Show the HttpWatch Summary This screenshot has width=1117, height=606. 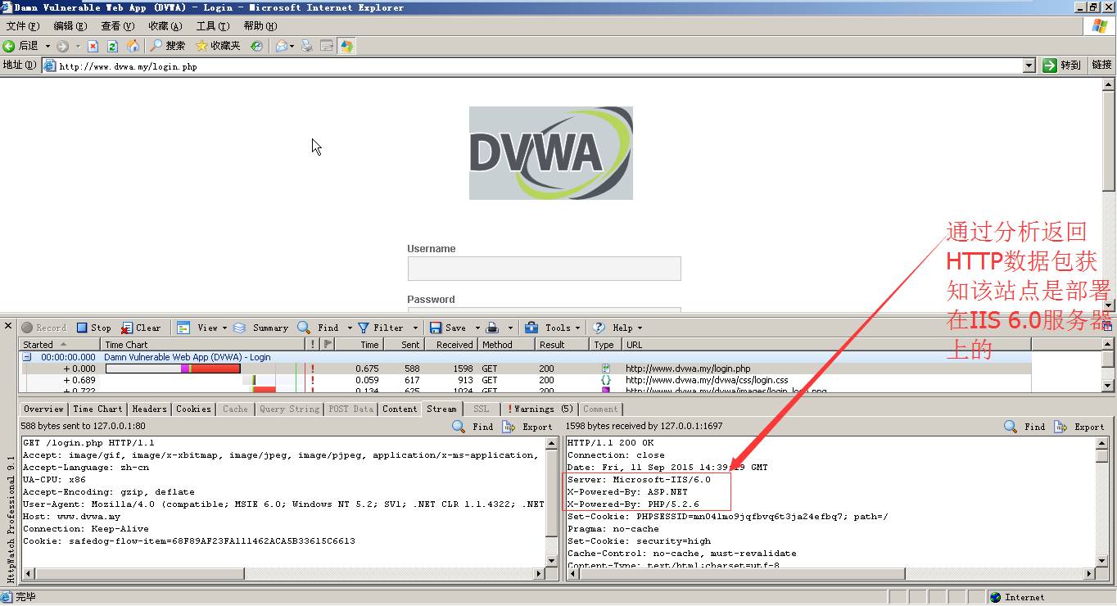[261, 328]
